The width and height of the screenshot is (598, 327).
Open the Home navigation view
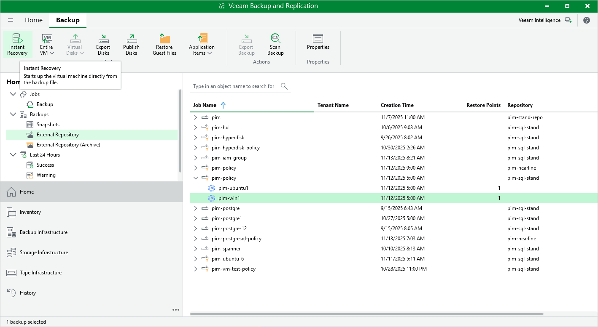(92, 192)
